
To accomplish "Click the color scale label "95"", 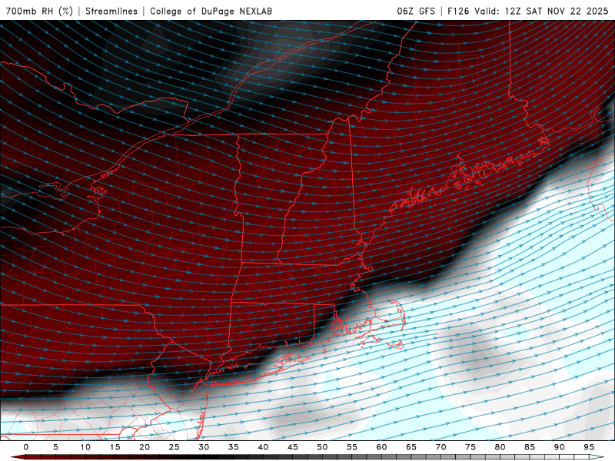I will point(588,447).
